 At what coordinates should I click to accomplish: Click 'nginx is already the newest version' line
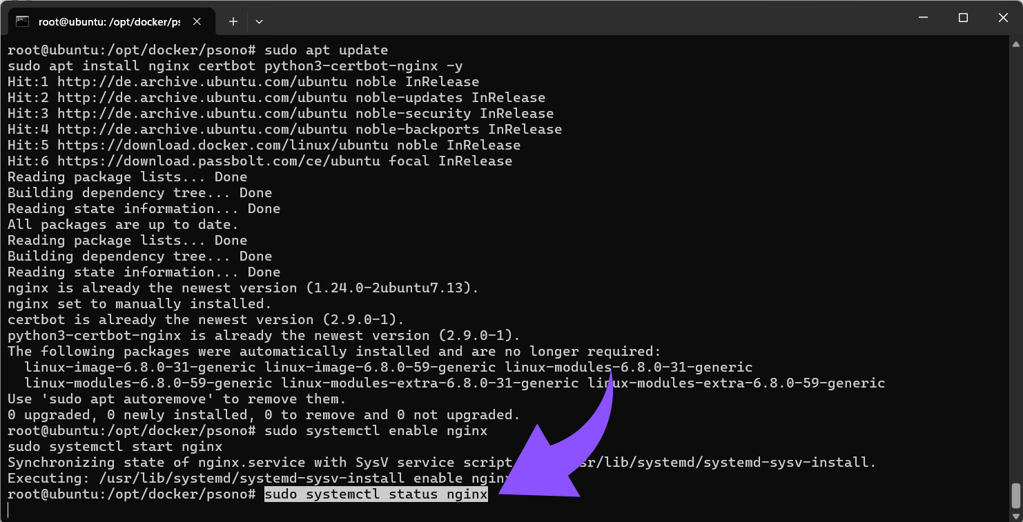click(244, 288)
